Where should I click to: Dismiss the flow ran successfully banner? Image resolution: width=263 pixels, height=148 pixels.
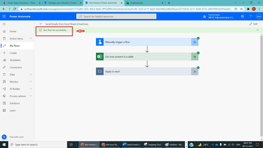258,30
